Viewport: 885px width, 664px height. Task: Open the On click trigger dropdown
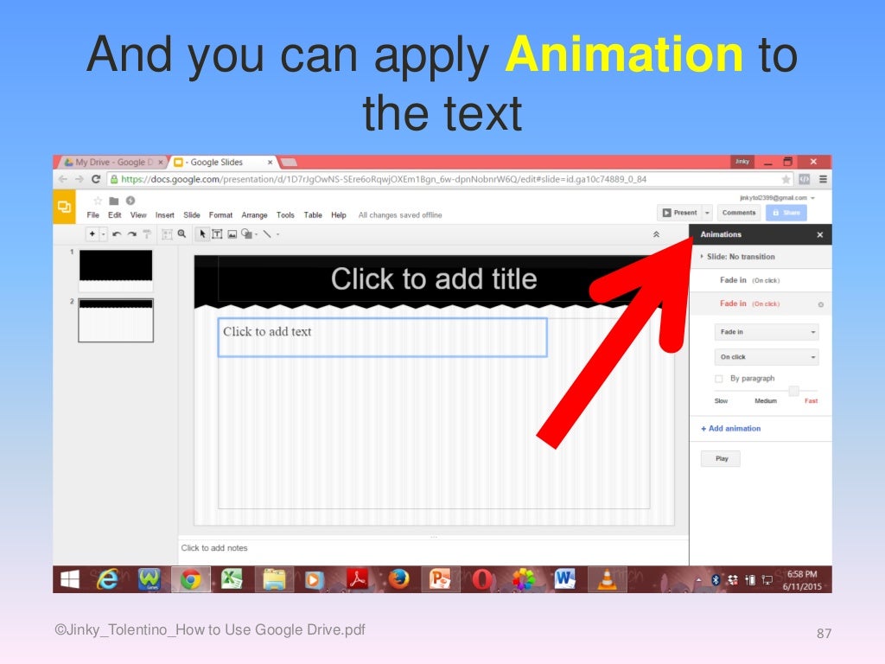point(767,357)
